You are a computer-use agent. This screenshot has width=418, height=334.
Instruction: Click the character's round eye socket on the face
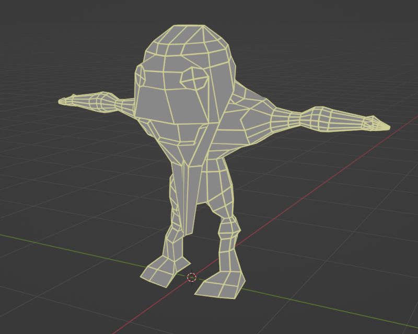194,78
